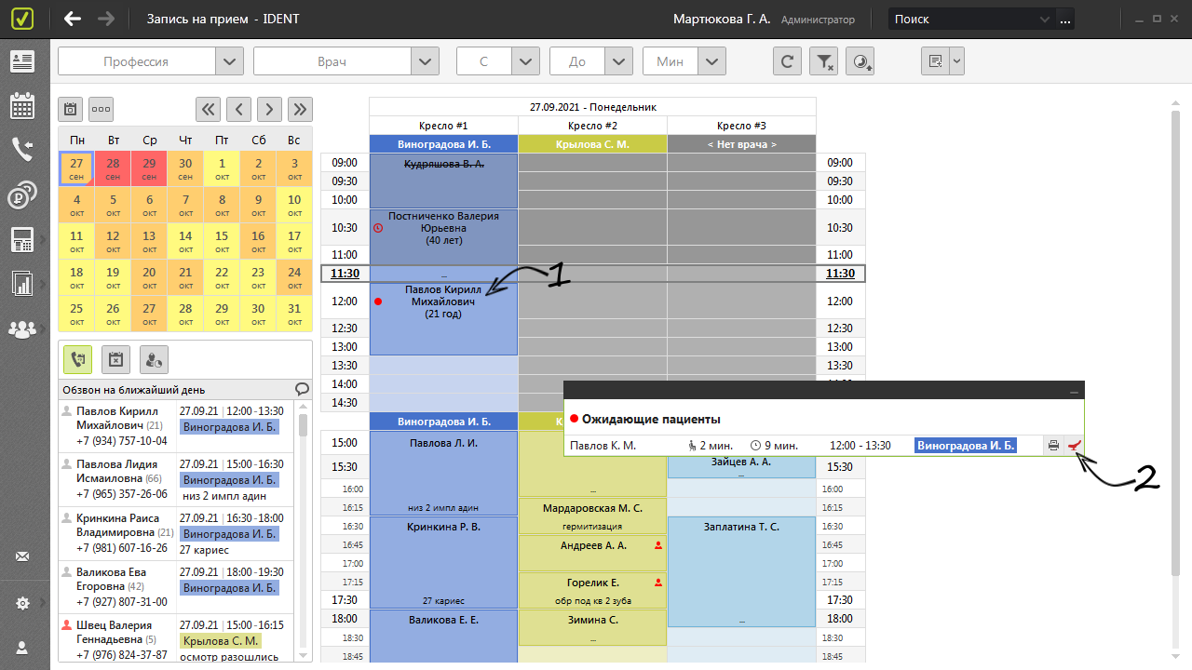Viewport: 1192px width, 670px height.
Task: Select 29 сен in the calendar
Action: pos(149,168)
